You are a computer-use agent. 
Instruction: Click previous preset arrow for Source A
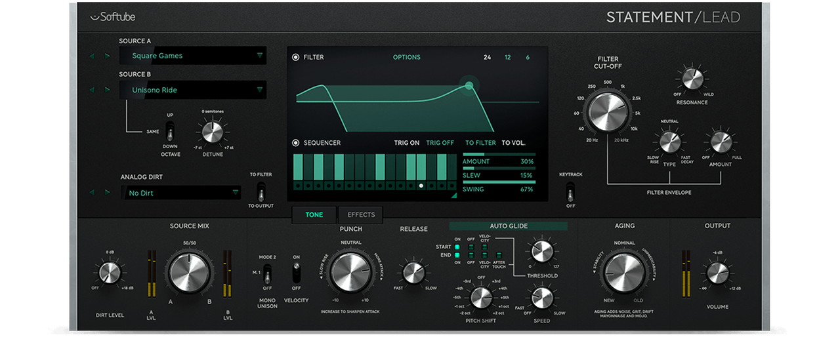coord(93,56)
